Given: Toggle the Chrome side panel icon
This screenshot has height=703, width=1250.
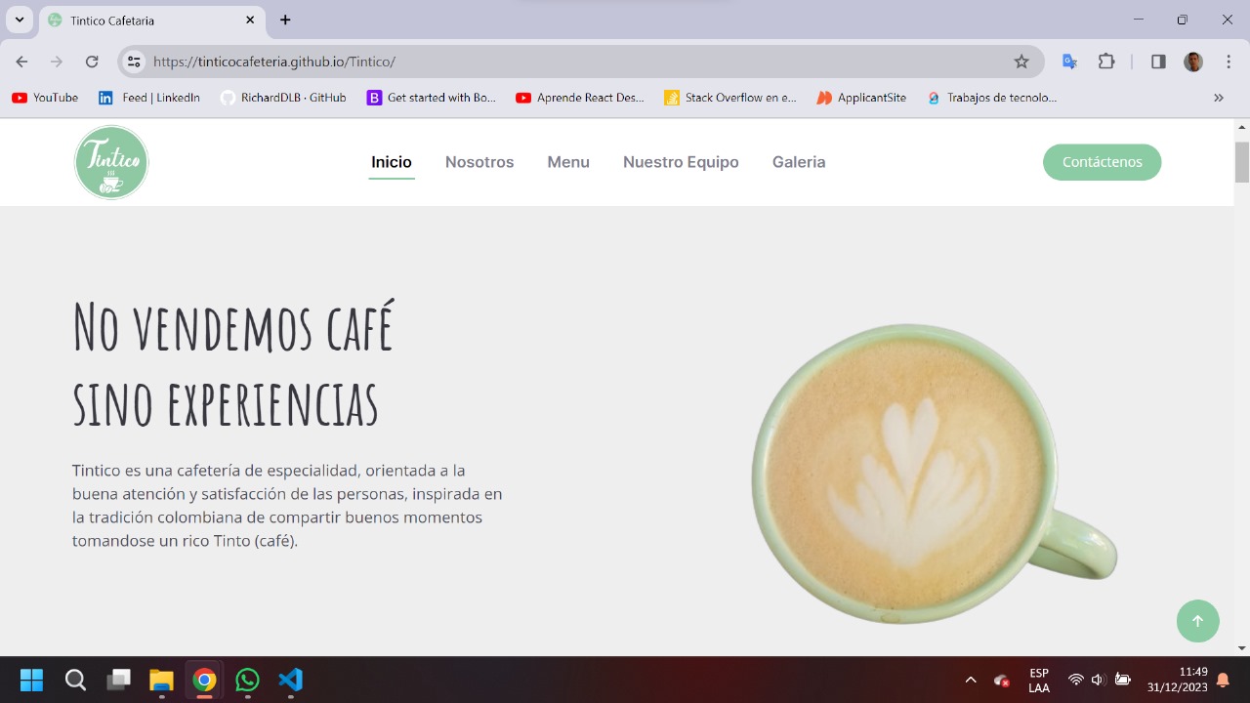Looking at the screenshot, I should pyautogui.click(x=1158, y=62).
